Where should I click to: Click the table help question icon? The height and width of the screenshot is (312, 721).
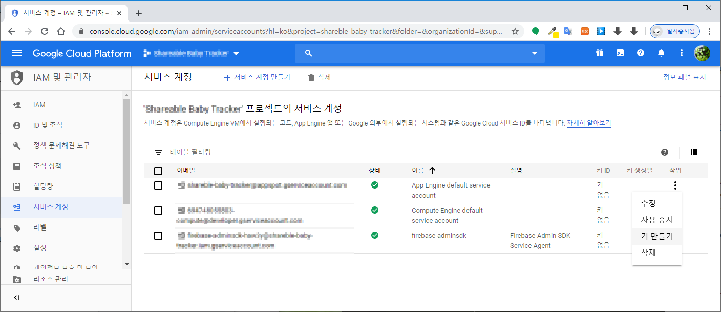click(665, 152)
